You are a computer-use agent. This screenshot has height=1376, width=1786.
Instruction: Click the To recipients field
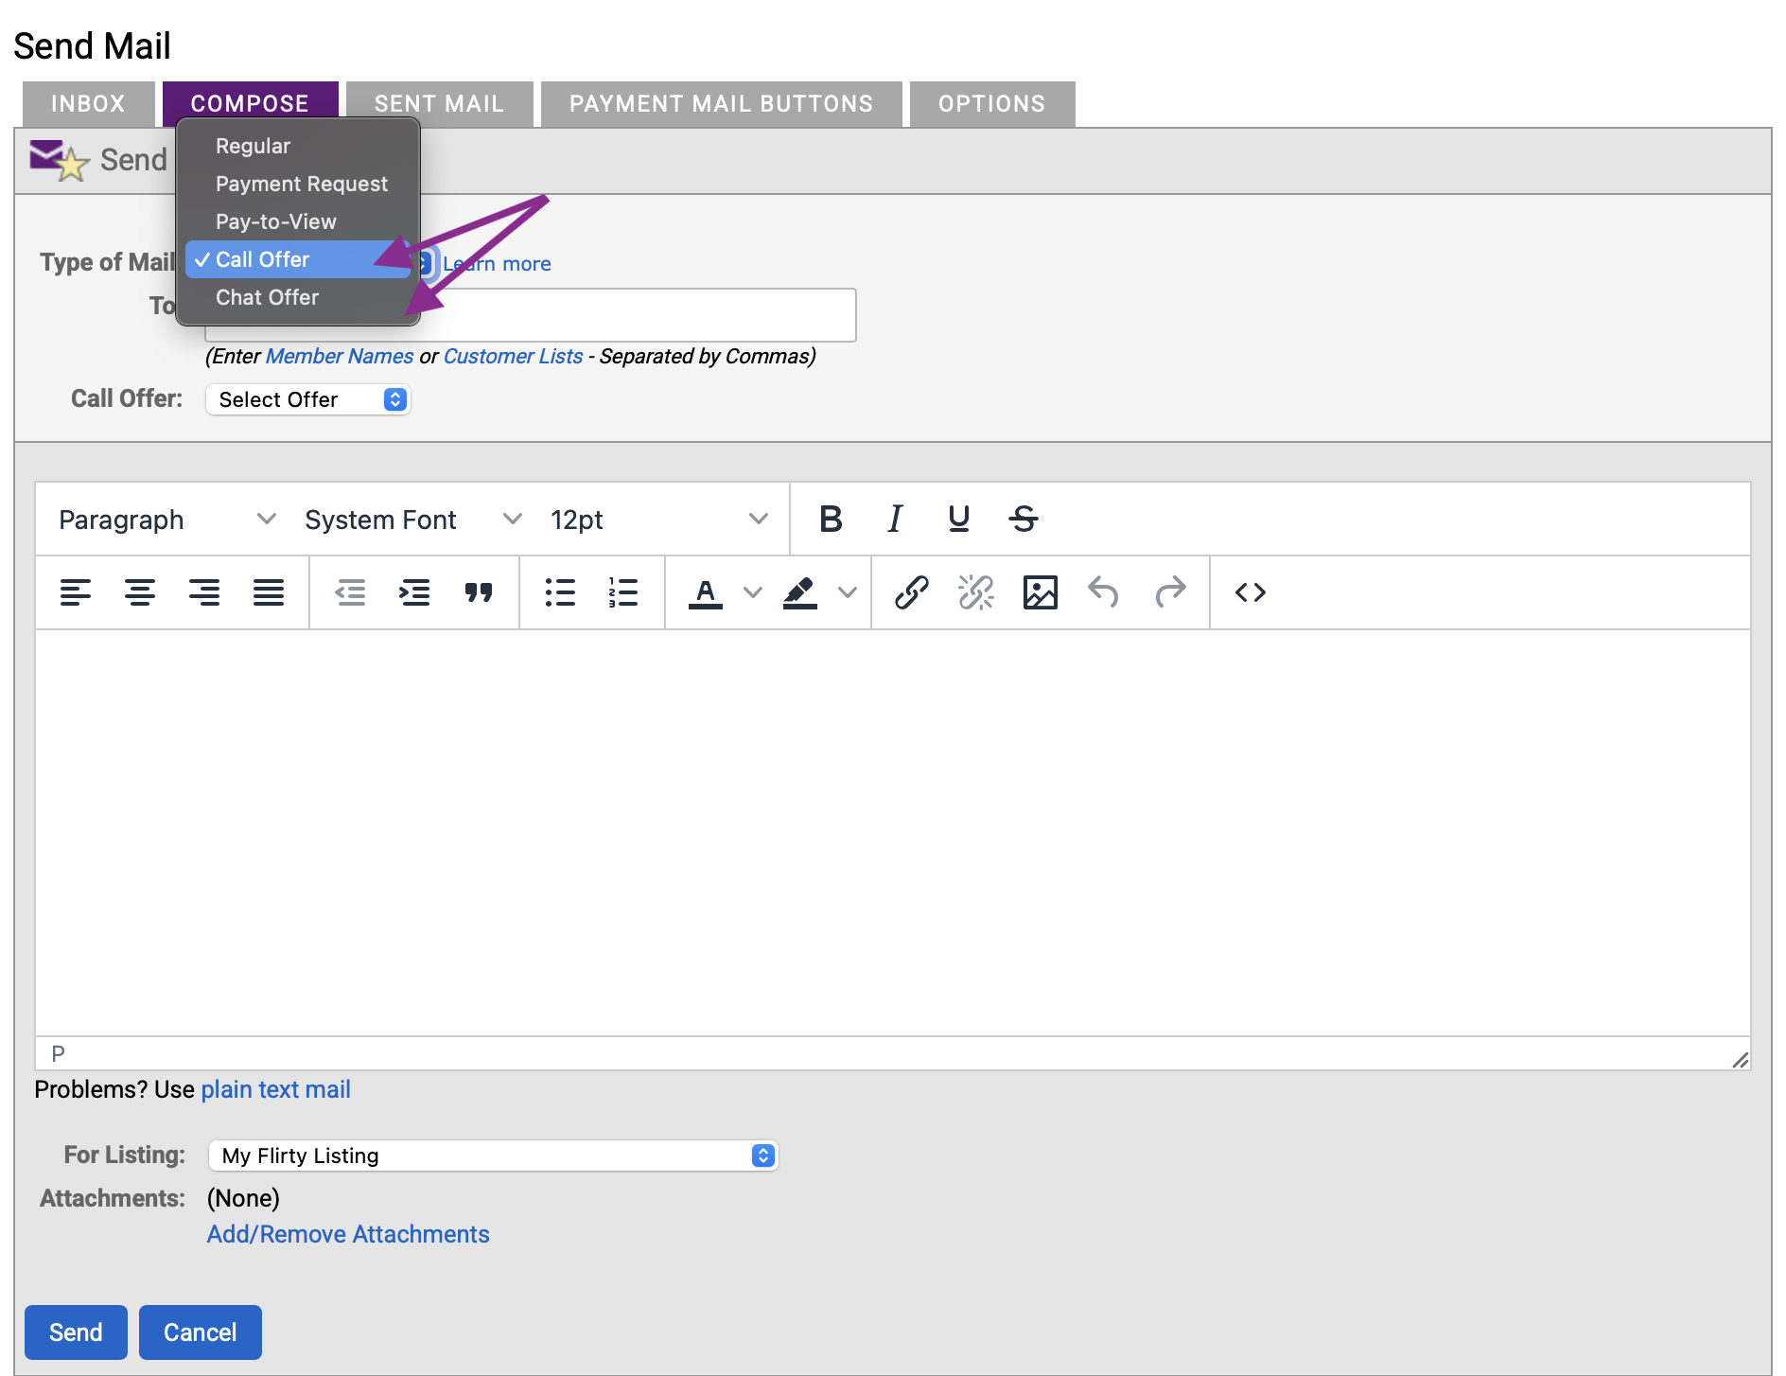531,315
